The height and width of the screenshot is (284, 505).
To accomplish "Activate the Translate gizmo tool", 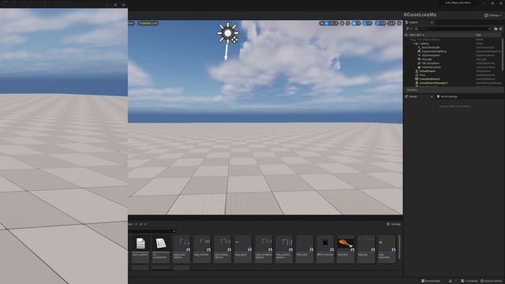I will tap(326, 23).
